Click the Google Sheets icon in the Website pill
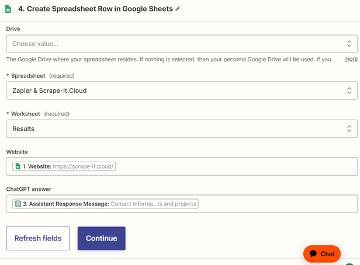This screenshot has width=360, height=265. pos(18,166)
